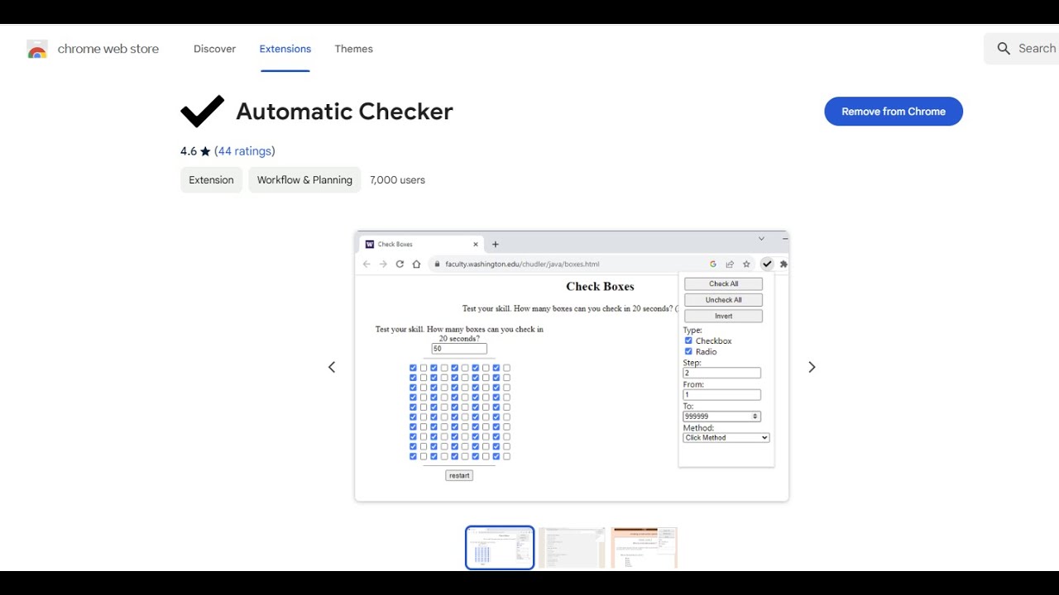Click the back arrow in preview browser
This screenshot has height=595, width=1059.
[367, 264]
